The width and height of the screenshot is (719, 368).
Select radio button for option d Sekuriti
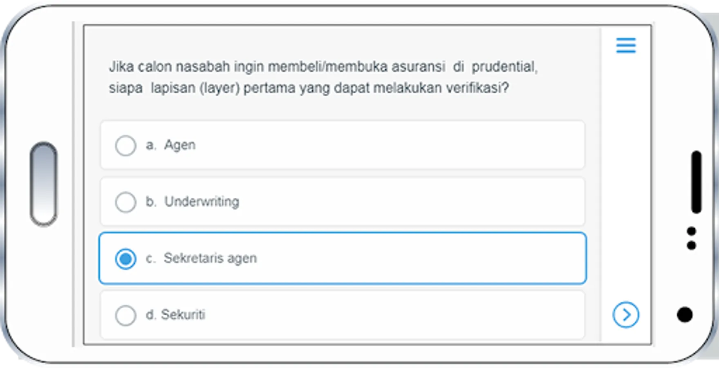pos(125,315)
